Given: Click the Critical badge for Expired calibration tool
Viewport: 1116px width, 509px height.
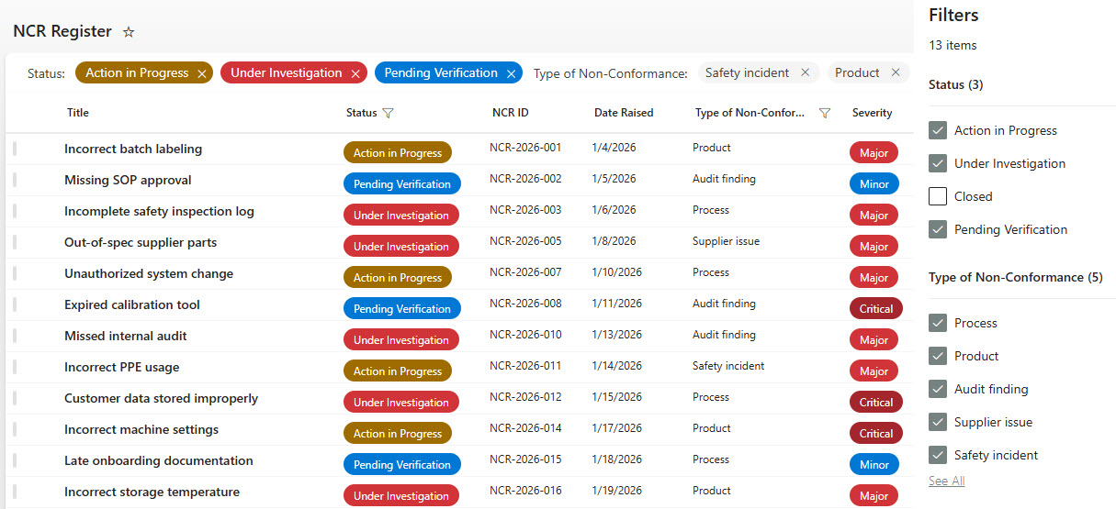Looking at the screenshot, I should click(875, 309).
